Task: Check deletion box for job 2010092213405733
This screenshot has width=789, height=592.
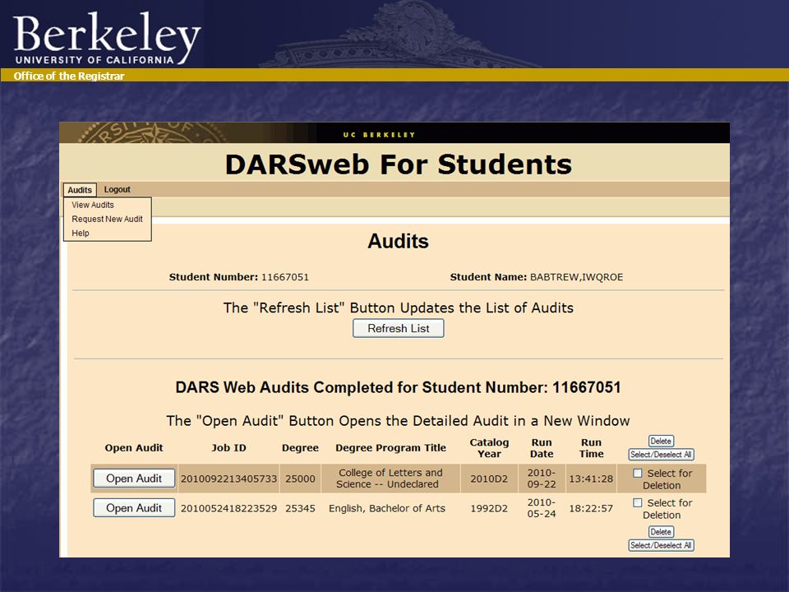Action: tap(638, 474)
